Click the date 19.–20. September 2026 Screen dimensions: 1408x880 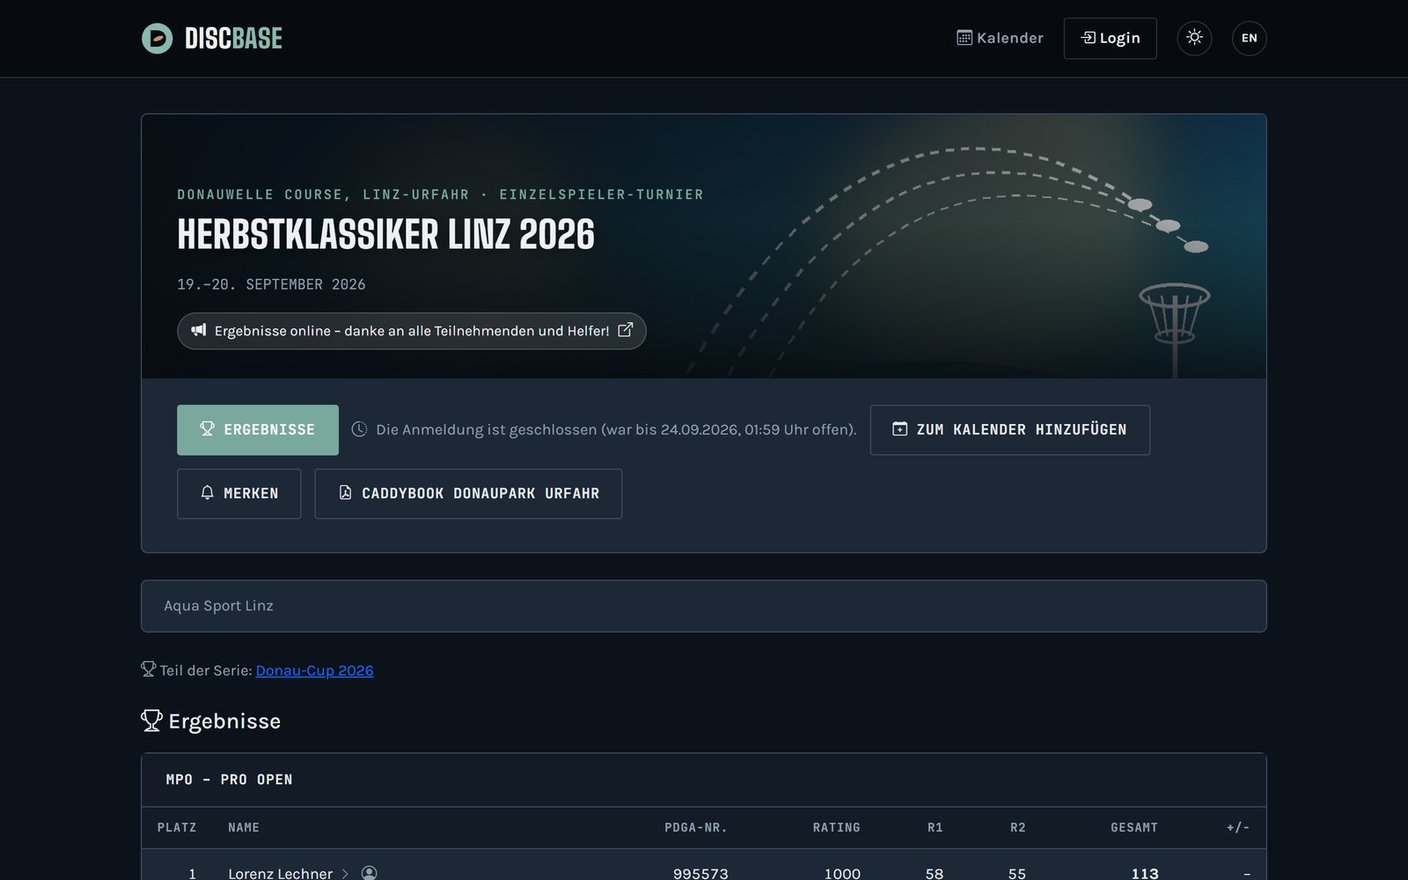coord(271,284)
